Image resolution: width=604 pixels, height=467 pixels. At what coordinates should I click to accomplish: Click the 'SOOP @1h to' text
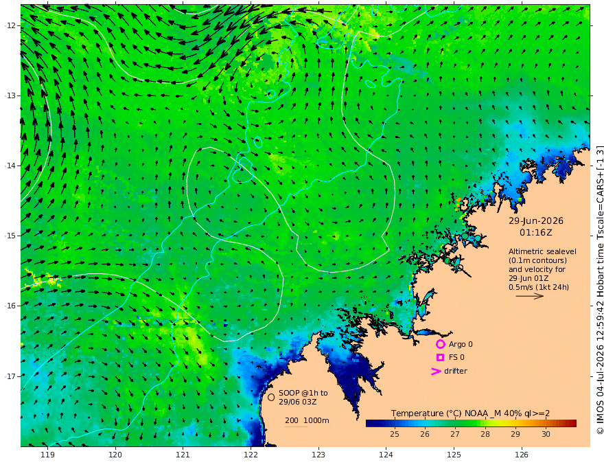(303, 393)
